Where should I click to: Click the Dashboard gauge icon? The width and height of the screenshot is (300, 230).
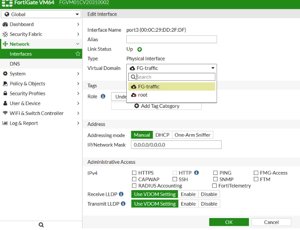point(5,24)
